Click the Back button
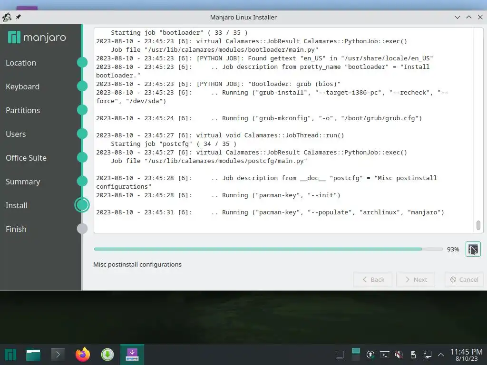Screen dimensions: 487x365 (x=373, y=279)
